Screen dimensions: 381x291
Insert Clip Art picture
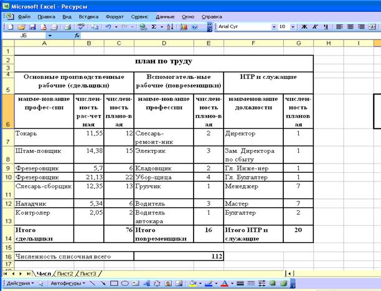[x=168, y=284]
